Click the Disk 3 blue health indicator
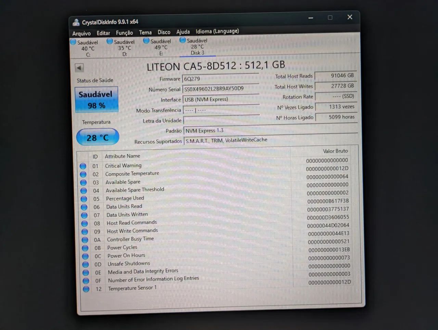 pos(183,40)
